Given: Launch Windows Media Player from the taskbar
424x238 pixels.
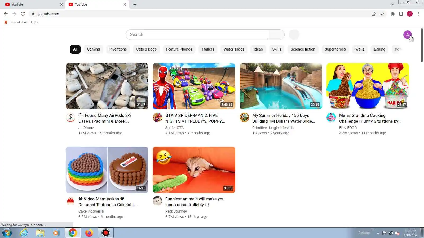Looking at the screenshot, I should coord(56,233).
